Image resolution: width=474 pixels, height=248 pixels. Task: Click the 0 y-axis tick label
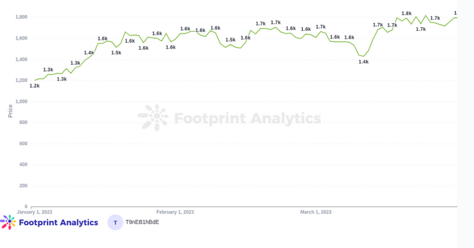(x=26, y=206)
